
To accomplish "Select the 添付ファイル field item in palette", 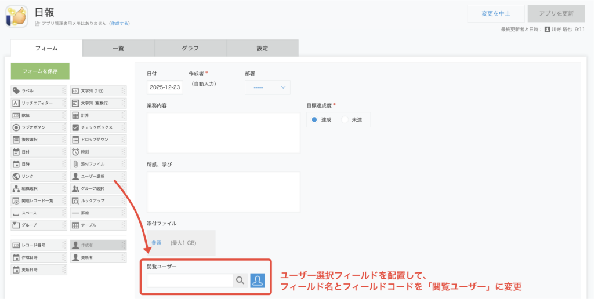I will (x=99, y=164).
